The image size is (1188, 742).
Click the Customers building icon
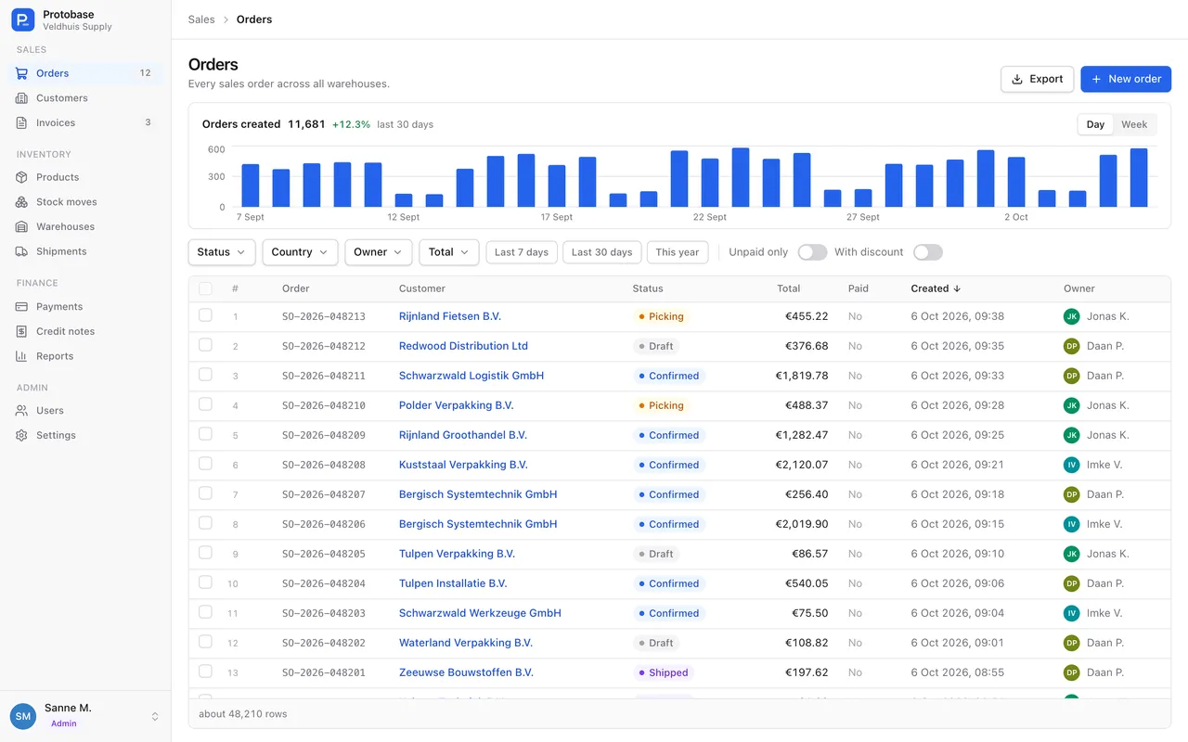(x=21, y=98)
